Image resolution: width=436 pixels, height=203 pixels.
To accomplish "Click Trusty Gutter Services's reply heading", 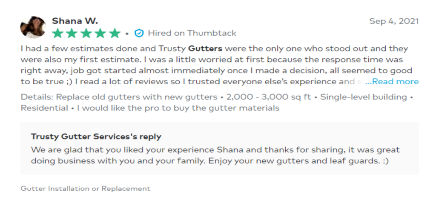I will 96,137.
